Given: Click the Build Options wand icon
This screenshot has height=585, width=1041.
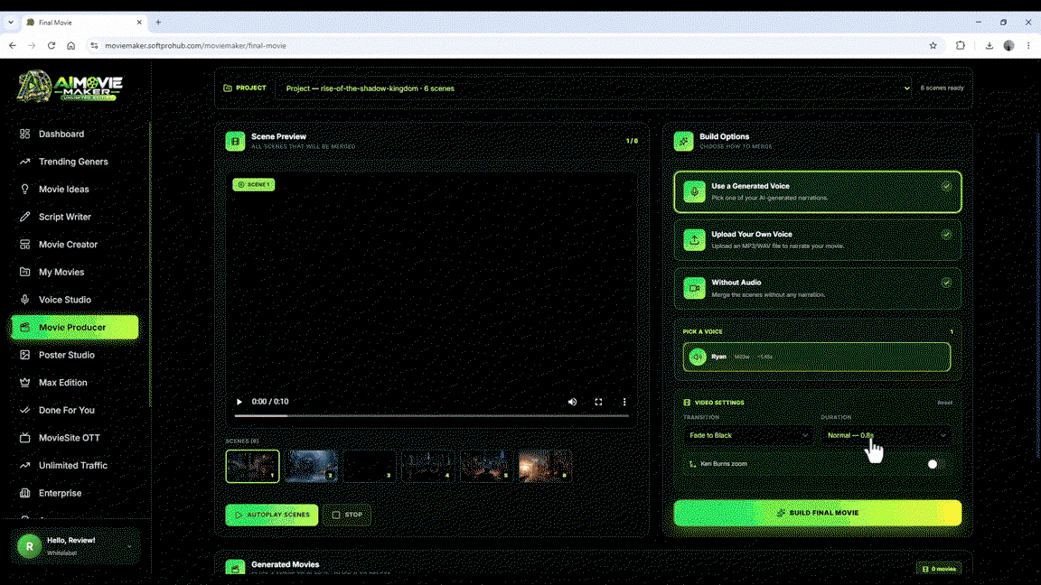Looking at the screenshot, I should 683,141.
